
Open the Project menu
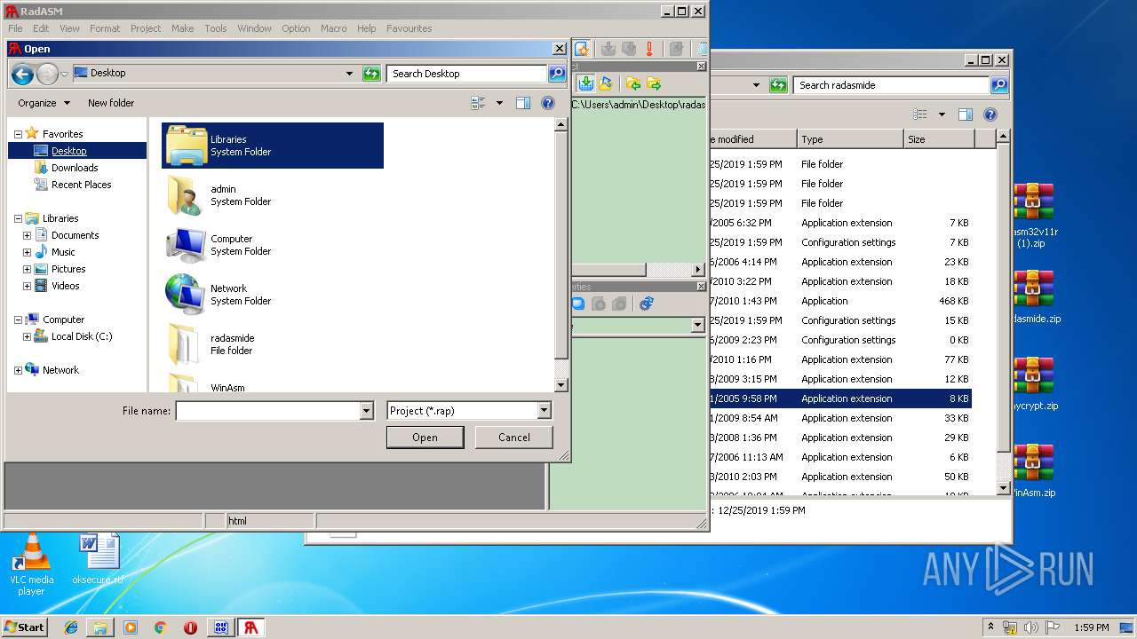146,28
